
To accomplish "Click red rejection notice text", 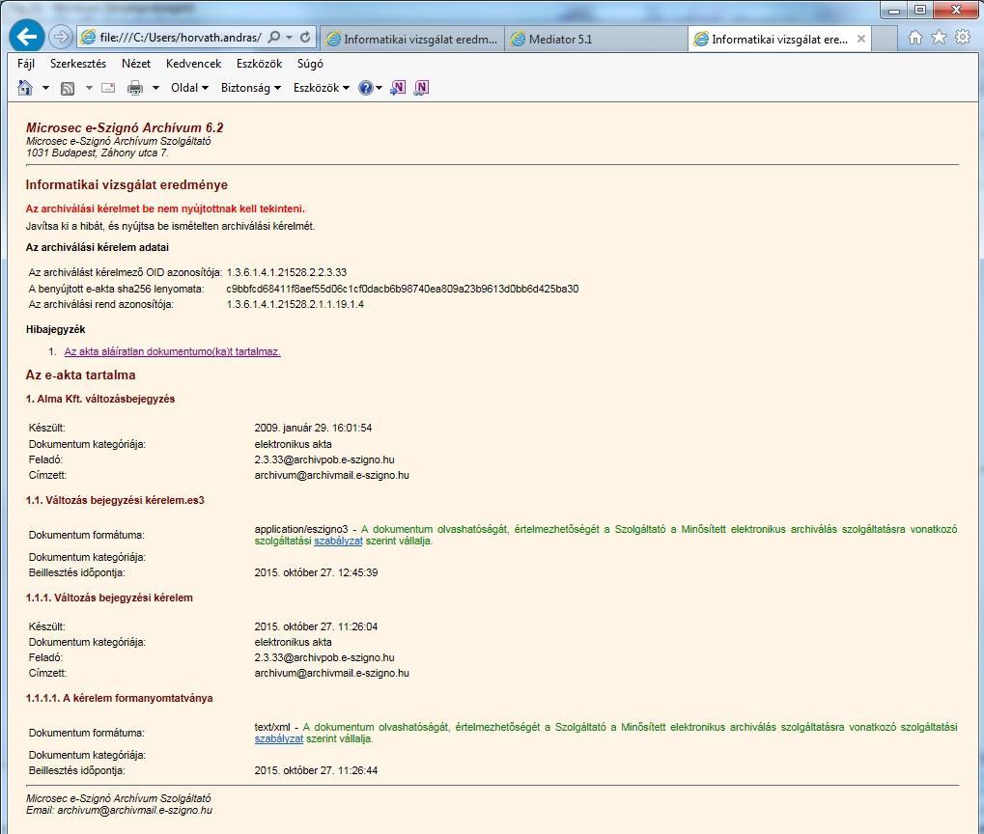I will [x=165, y=208].
